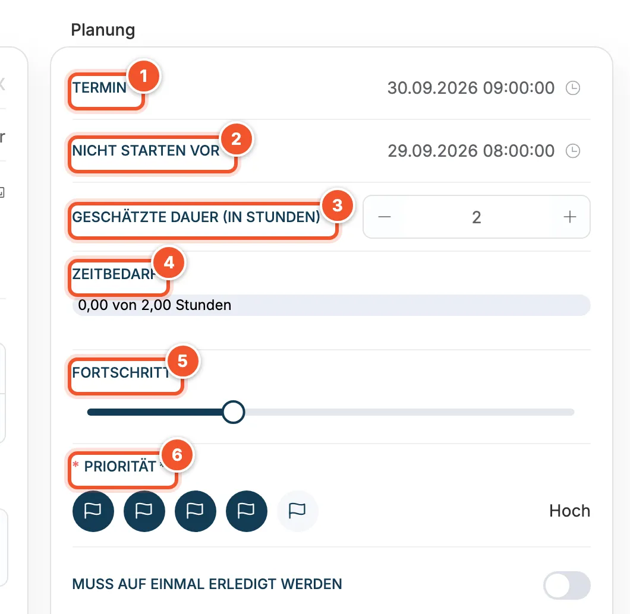Viewport: 630px width, 614px height.
Task: Select the fifth (highest) priority flag
Action: [x=297, y=511]
